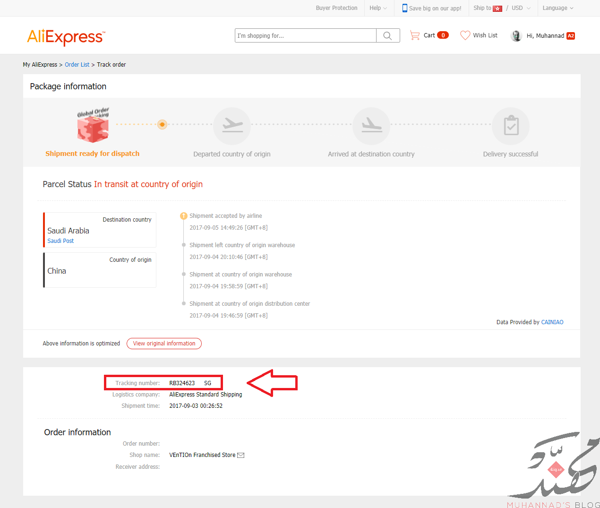The width and height of the screenshot is (600, 508).
Task: Click the Arrived at destination plane icon
Action: [371, 126]
